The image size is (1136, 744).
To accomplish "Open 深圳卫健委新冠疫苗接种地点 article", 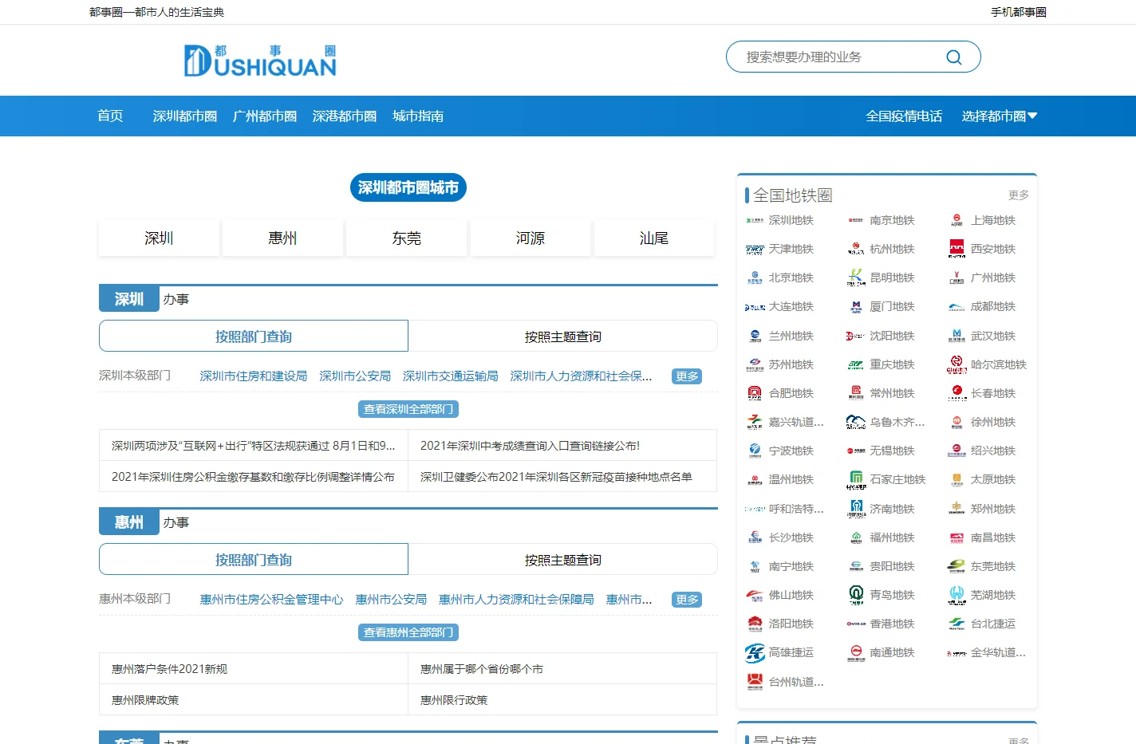I will (556, 477).
